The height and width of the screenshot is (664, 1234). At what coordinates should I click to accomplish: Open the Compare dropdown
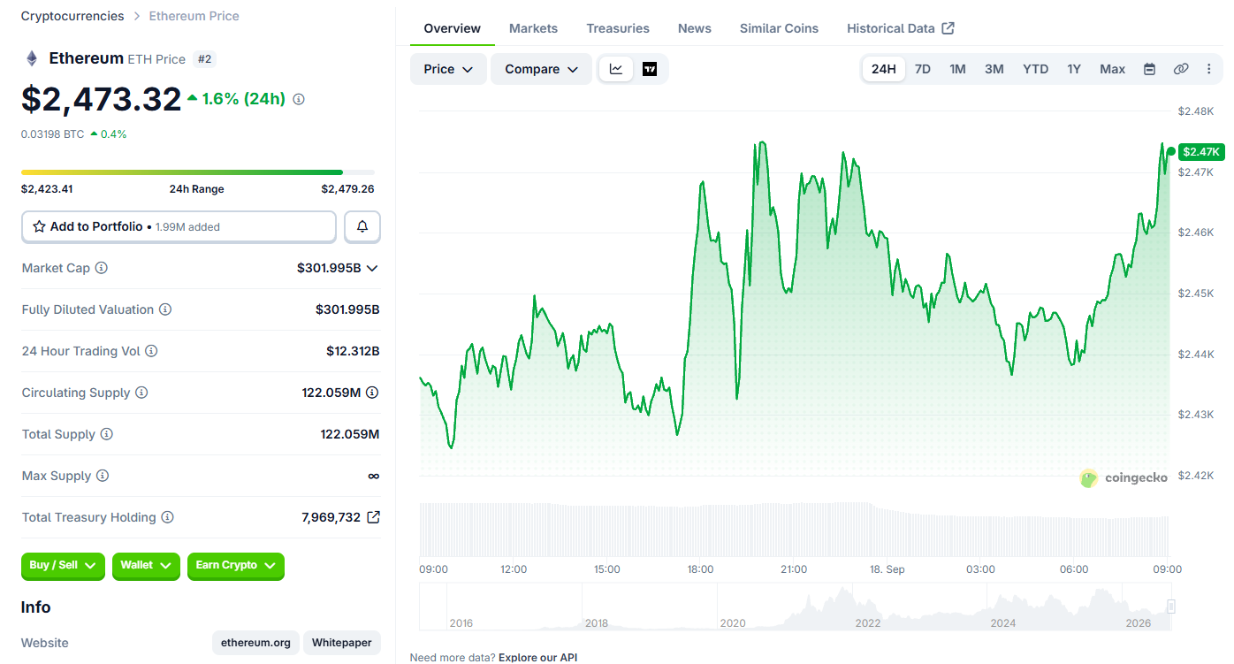point(542,69)
